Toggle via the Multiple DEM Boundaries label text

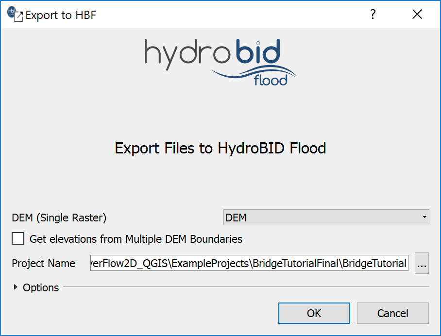coord(136,239)
